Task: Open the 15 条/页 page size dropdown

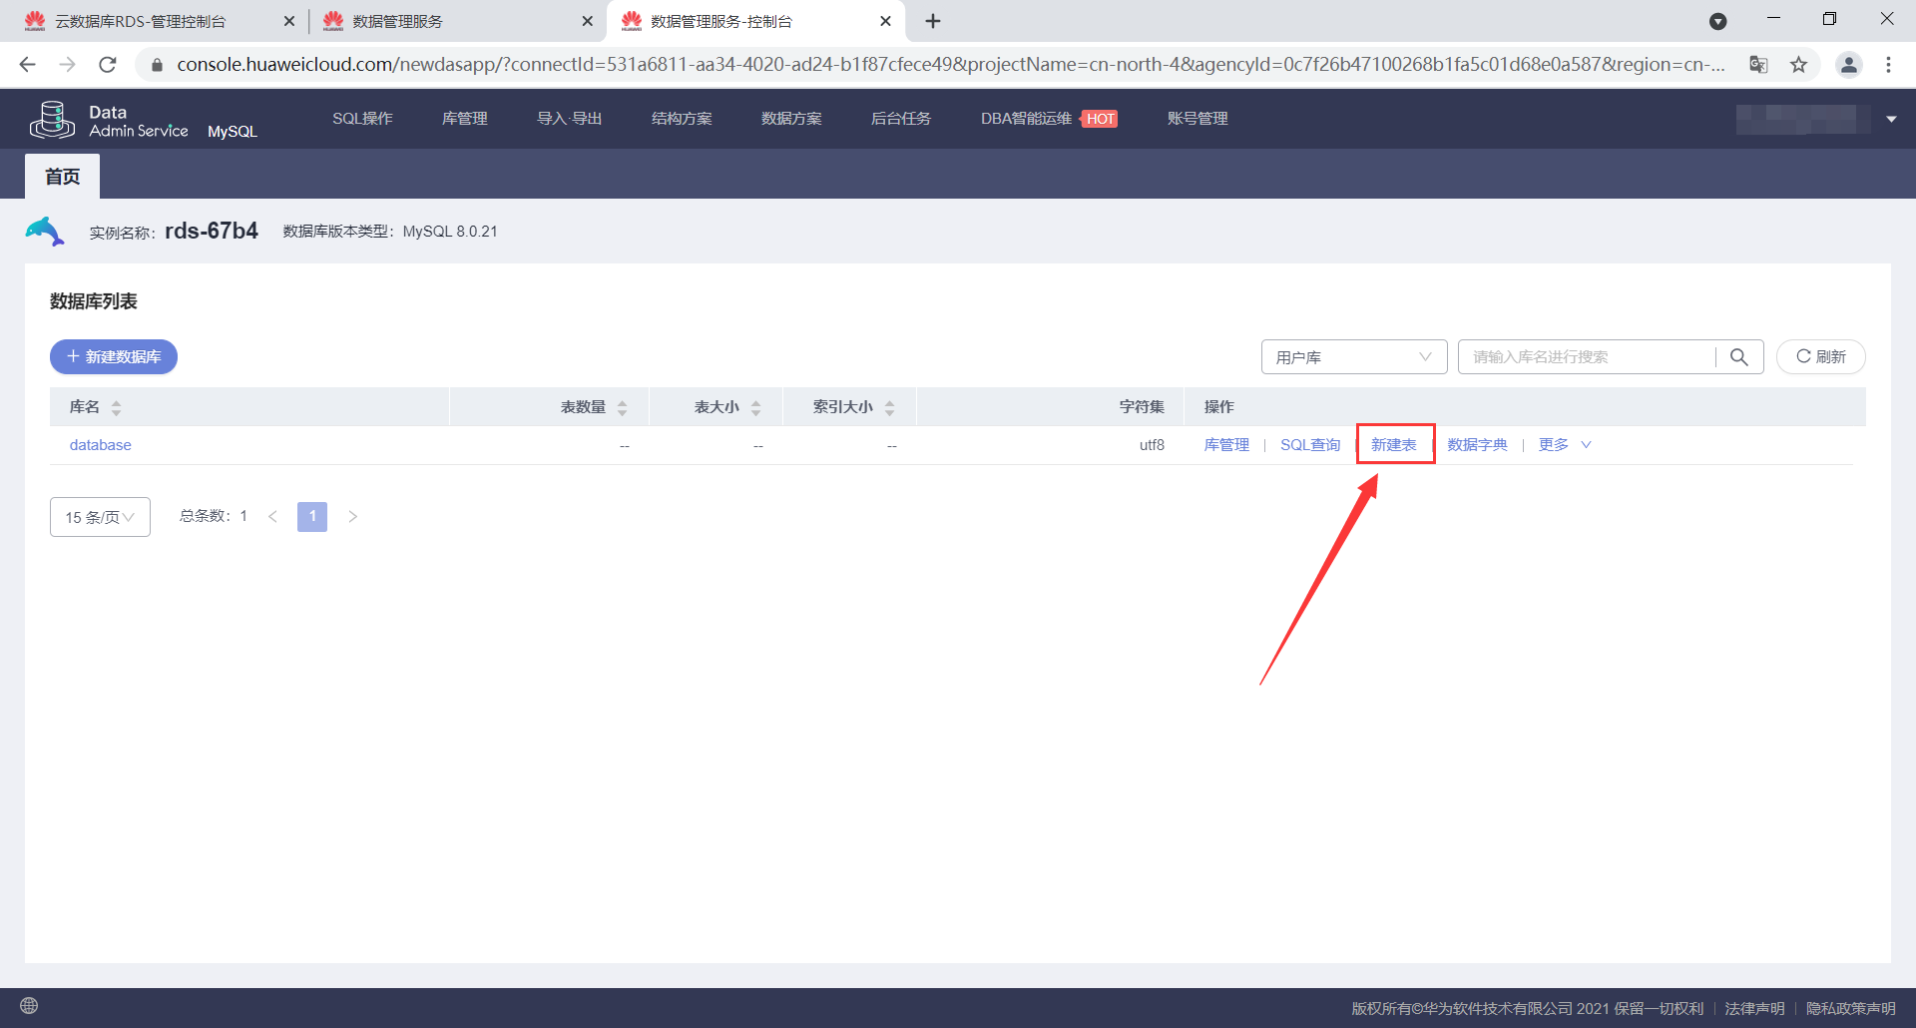Action: [100, 517]
